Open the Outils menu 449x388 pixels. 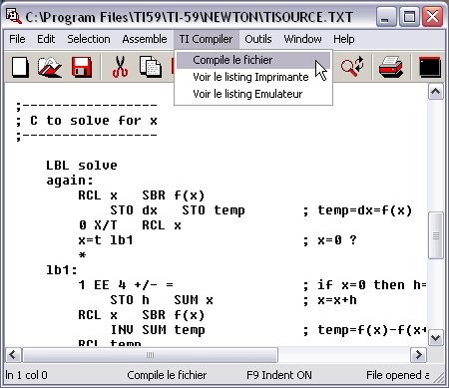pyautogui.click(x=258, y=39)
